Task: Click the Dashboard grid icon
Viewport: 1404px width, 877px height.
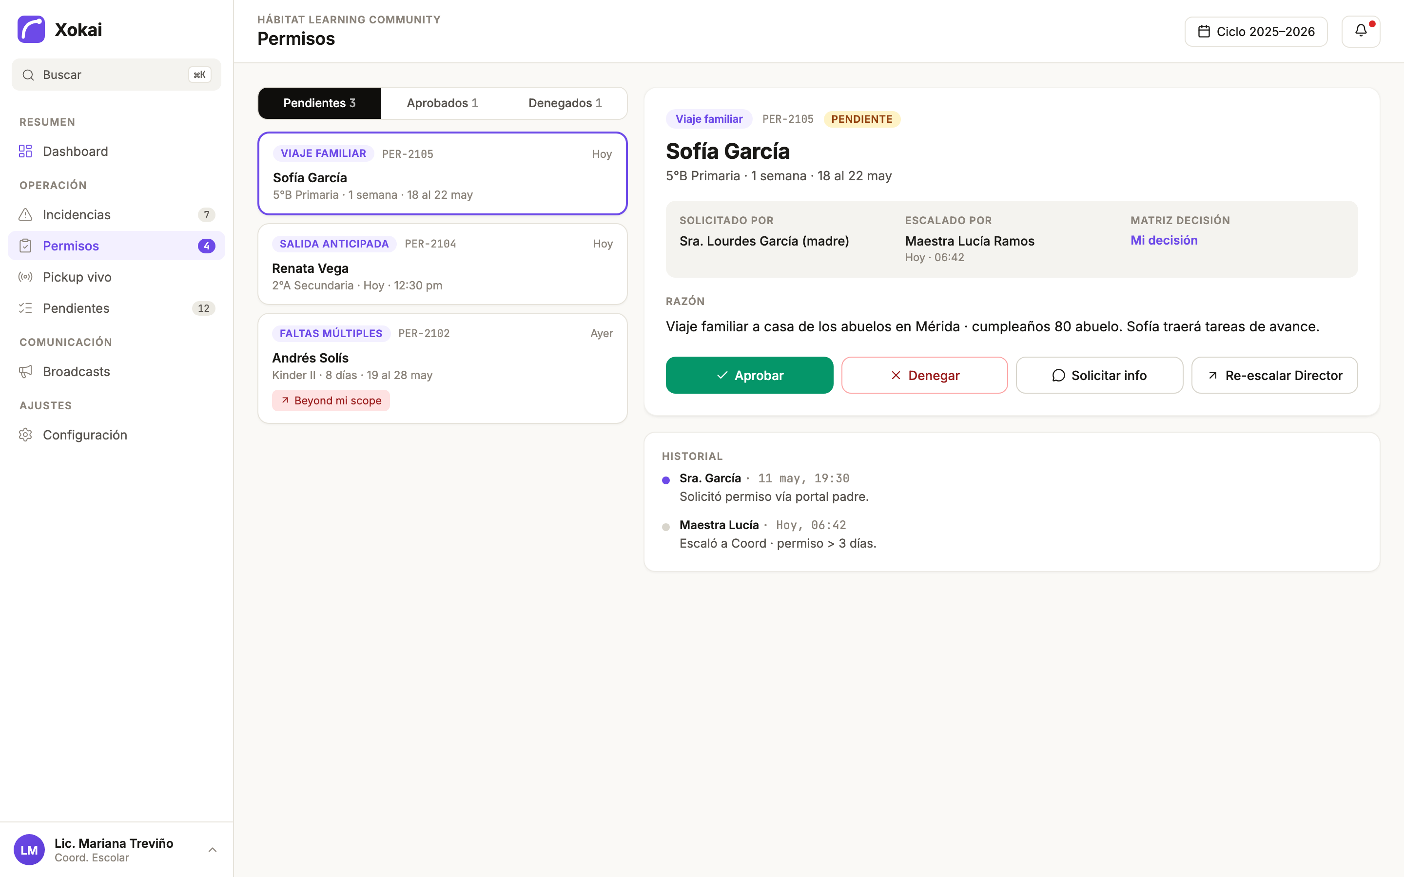Action: coord(25,152)
